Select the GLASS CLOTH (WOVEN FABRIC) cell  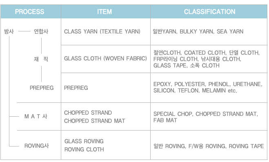[x=105, y=58]
